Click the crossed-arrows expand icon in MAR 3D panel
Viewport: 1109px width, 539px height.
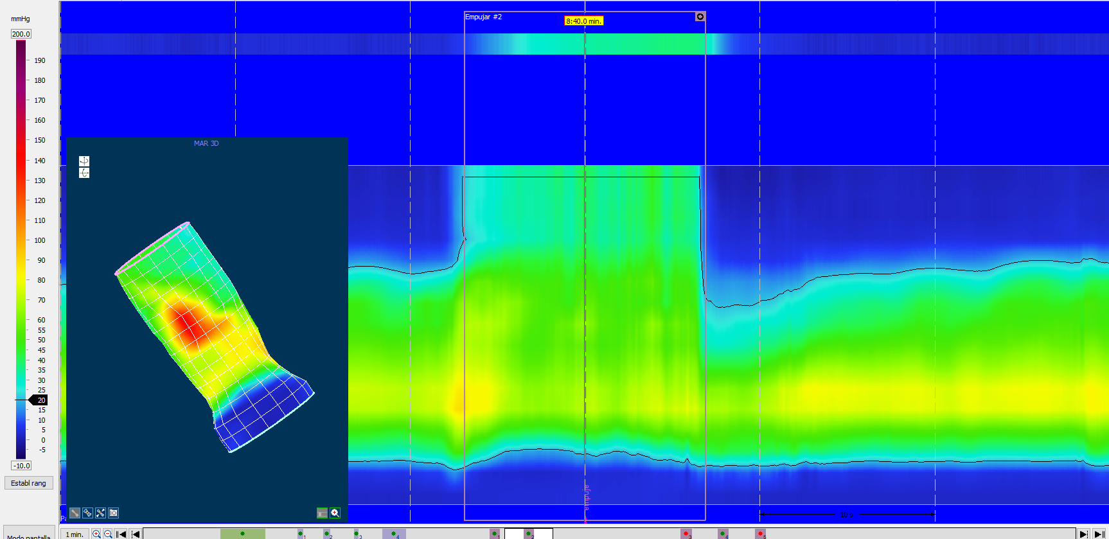pyautogui.click(x=100, y=513)
